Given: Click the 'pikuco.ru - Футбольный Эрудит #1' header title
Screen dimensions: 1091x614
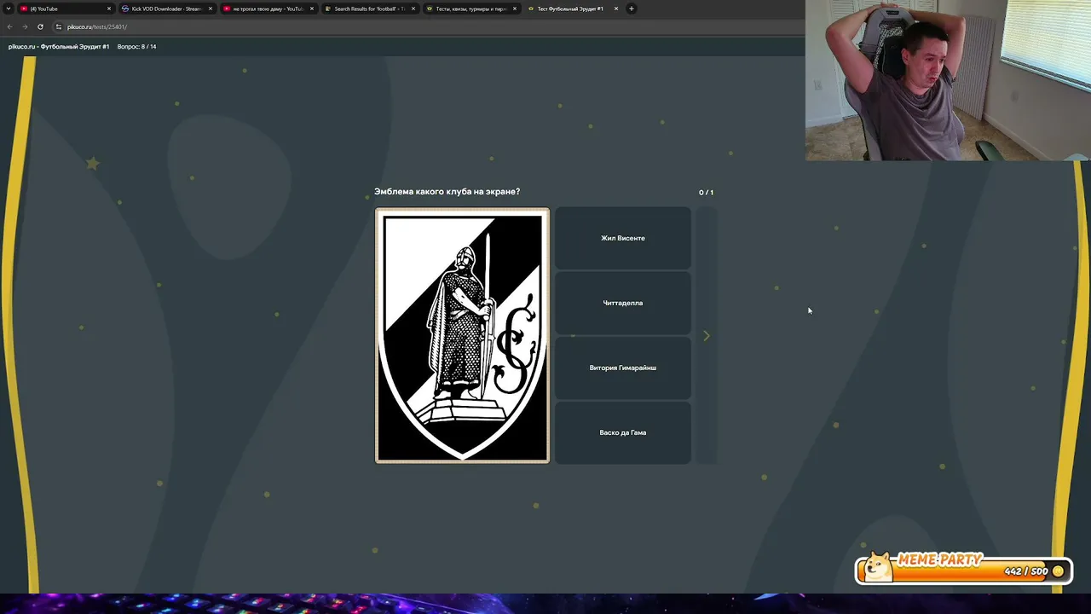Looking at the screenshot, I should pyautogui.click(x=59, y=47).
